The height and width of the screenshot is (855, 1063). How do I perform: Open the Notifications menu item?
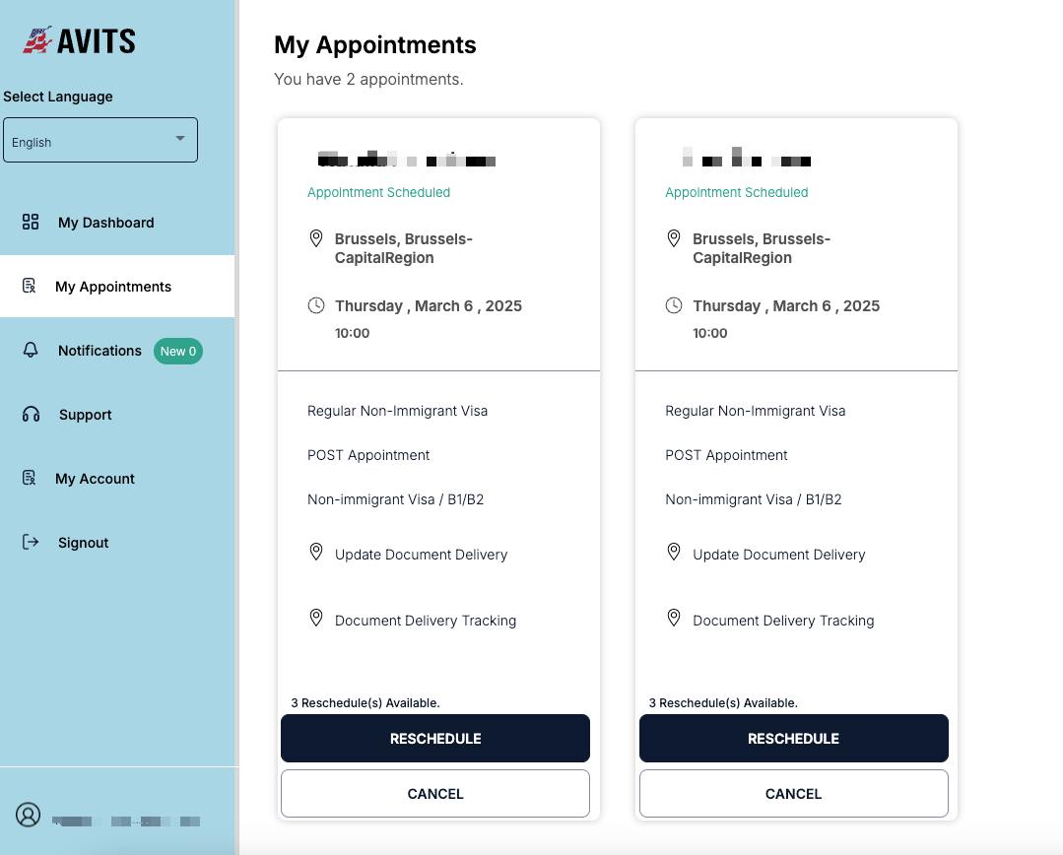(x=100, y=351)
